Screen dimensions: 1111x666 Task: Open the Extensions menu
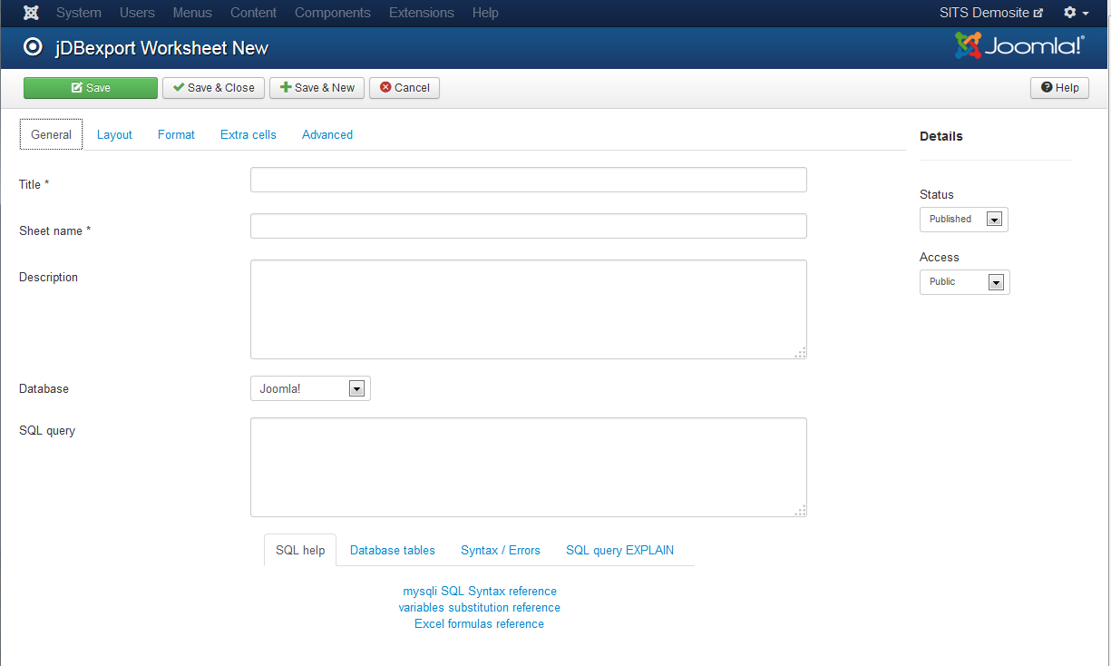[421, 13]
